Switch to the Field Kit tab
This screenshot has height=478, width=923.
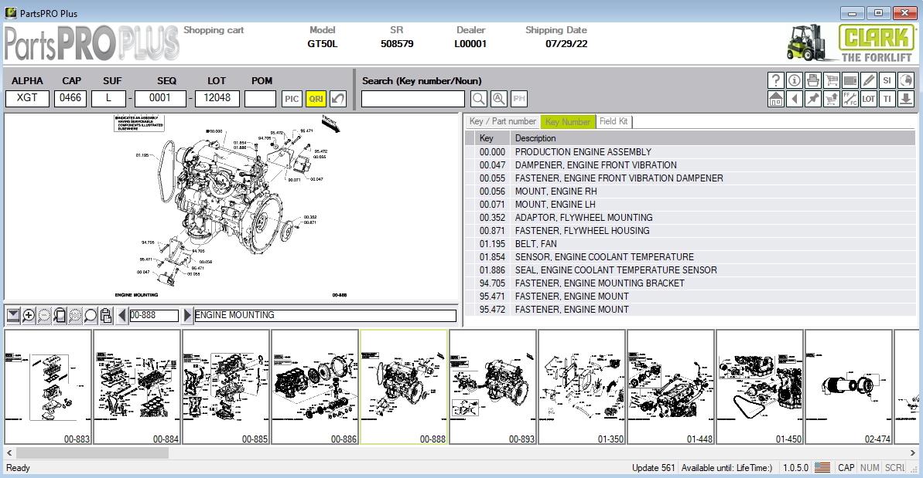[614, 121]
